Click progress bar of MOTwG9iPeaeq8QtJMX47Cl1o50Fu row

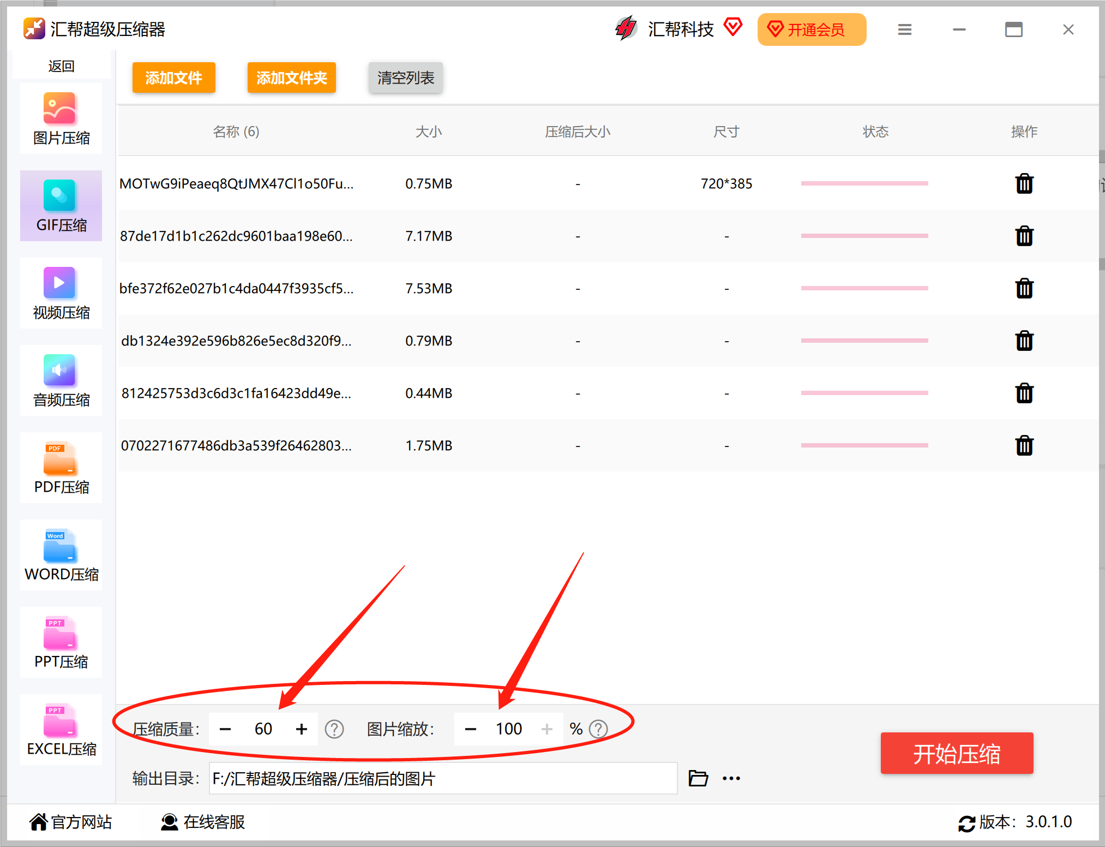point(864,183)
